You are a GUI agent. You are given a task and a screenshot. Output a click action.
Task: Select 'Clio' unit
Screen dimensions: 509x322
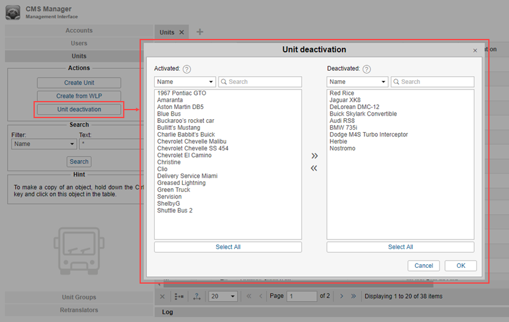pos(162,169)
